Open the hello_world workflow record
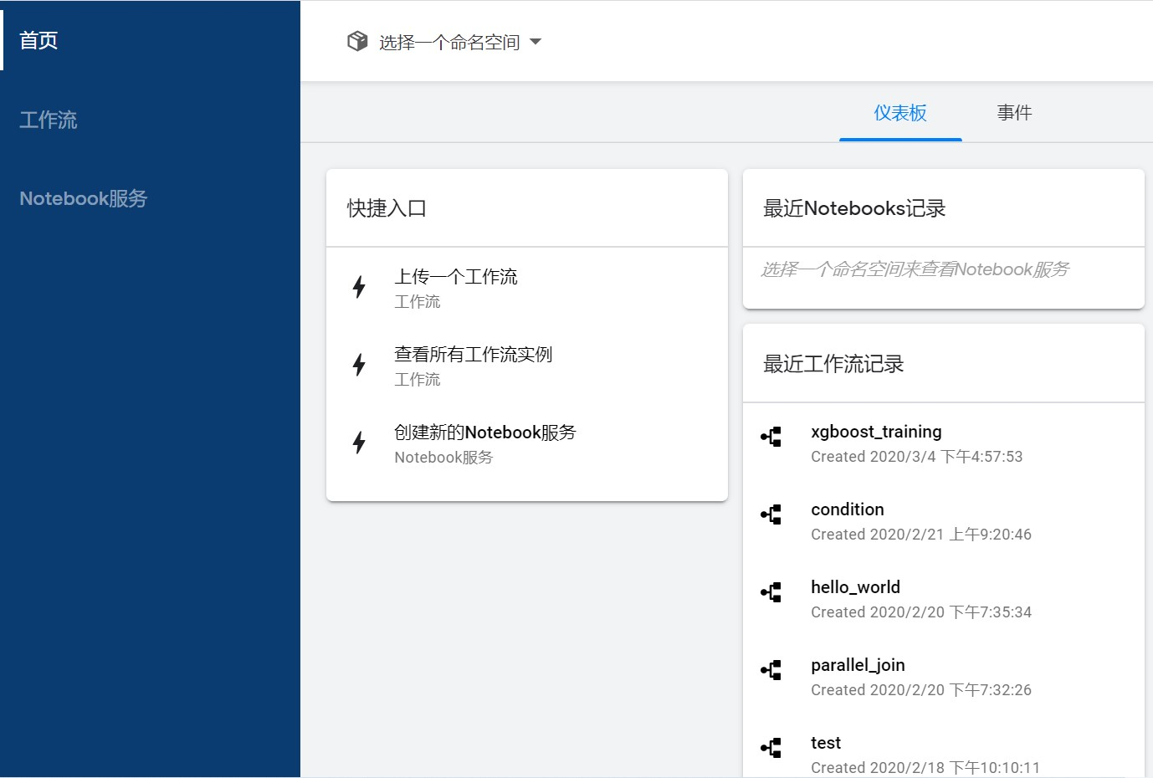The image size is (1153, 778). click(x=855, y=587)
